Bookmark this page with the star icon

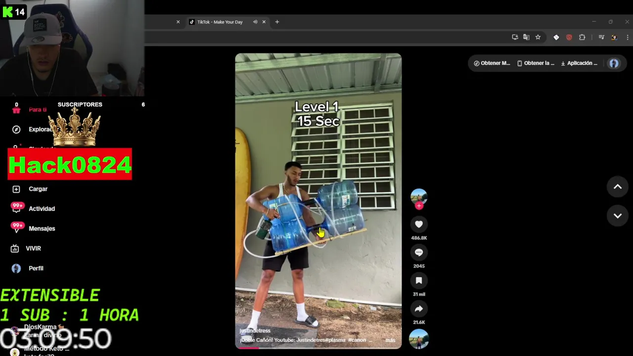(538, 37)
